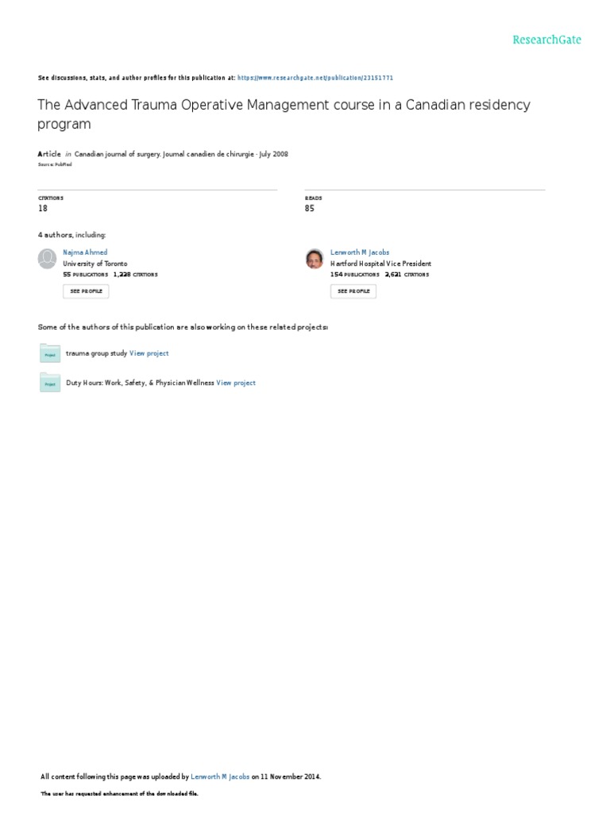The height and width of the screenshot is (813, 610).
Task: Click Lenworth M Jacobs' profile photo
Action: (315, 258)
